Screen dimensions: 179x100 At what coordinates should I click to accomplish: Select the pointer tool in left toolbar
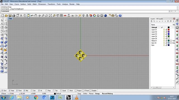[x=2, y=20]
